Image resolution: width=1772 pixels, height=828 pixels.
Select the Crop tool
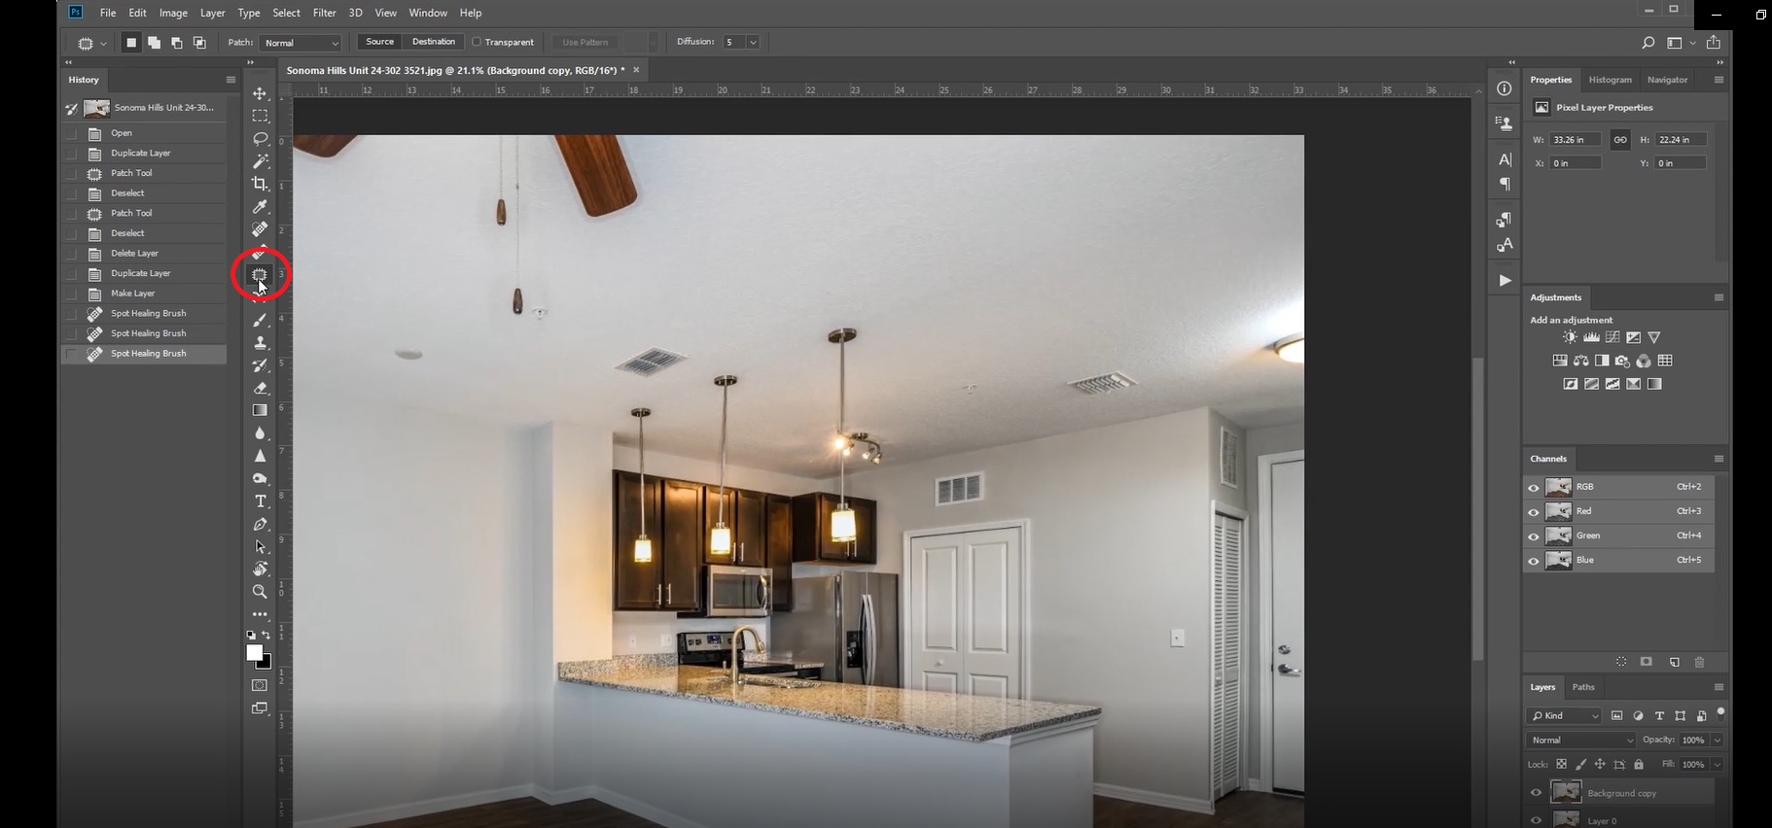coord(260,184)
